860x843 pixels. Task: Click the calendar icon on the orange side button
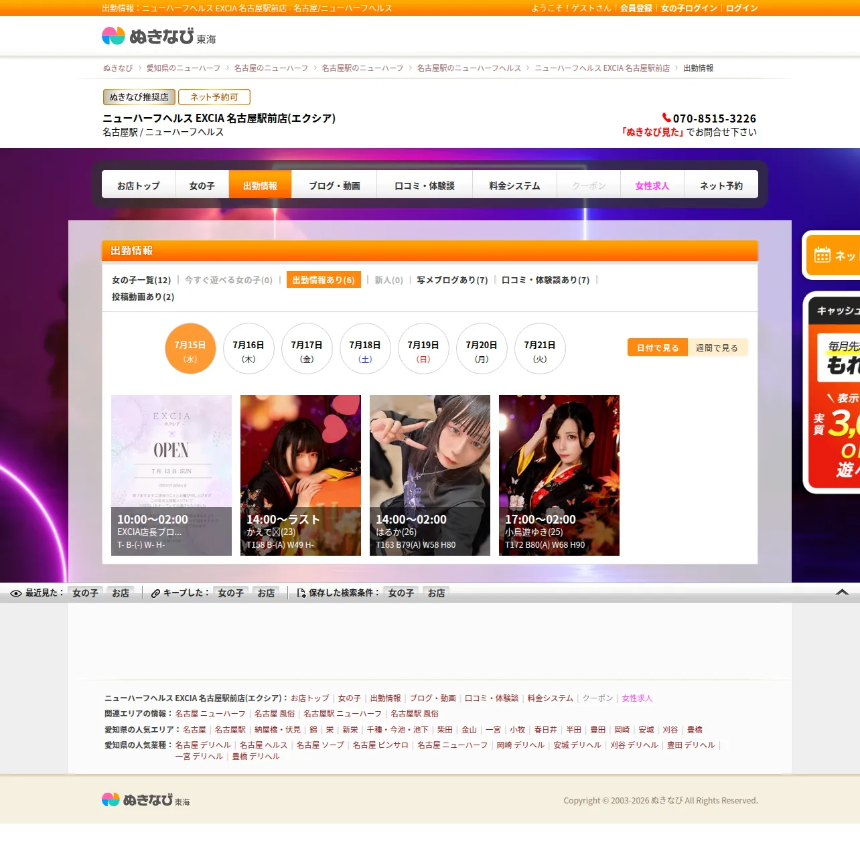click(822, 255)
